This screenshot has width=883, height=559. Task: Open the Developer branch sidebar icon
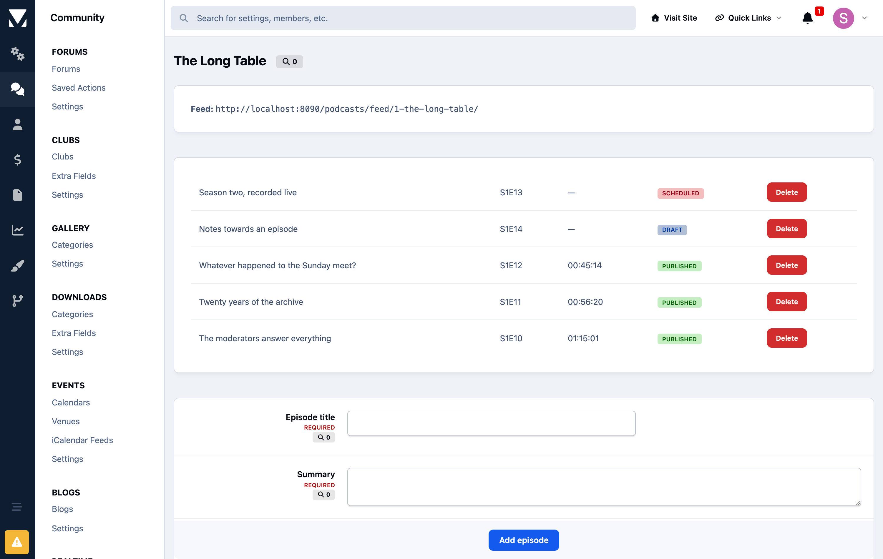coord(18,301)
